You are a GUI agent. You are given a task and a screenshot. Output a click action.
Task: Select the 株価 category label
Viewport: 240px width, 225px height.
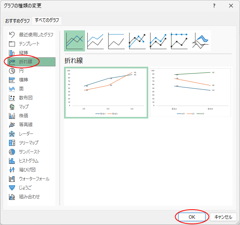tap(24, 116)
